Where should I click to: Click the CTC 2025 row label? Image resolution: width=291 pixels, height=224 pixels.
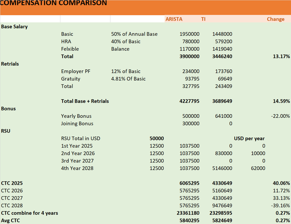(x=12, y=183)
